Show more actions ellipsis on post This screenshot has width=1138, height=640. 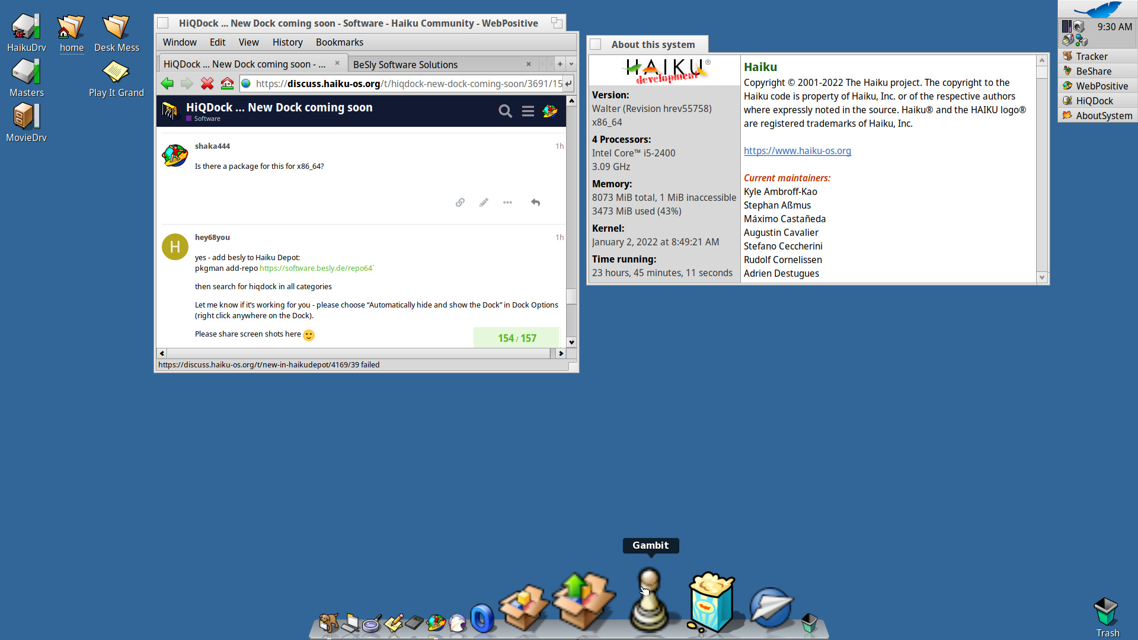pos(507,203)
